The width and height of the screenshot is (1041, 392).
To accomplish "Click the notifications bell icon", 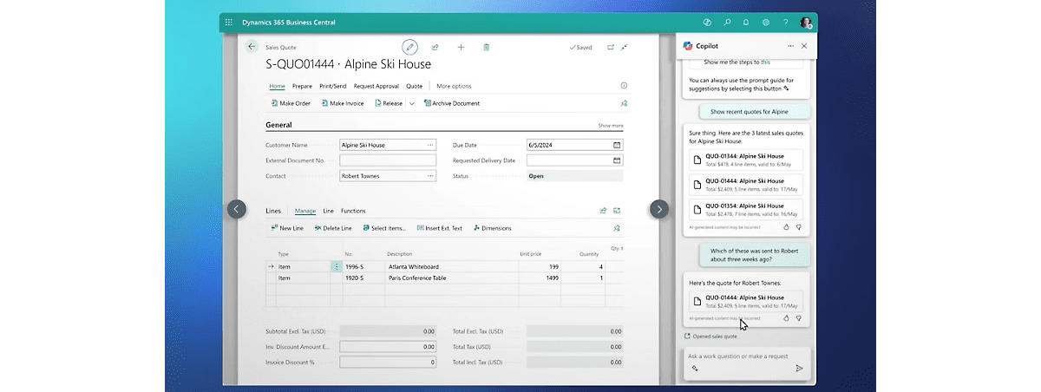I will (x=747, y=23).
